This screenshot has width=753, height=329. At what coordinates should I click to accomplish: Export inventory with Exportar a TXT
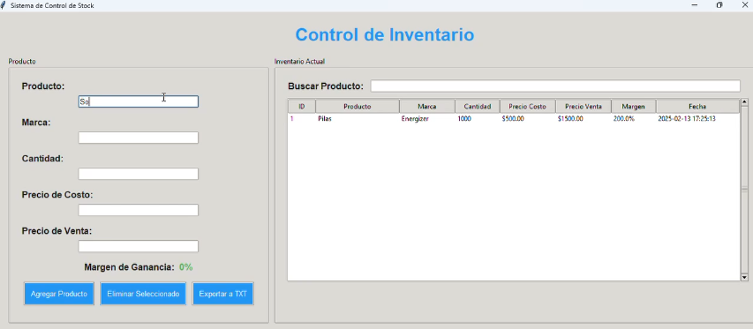(x=222, y=294)
